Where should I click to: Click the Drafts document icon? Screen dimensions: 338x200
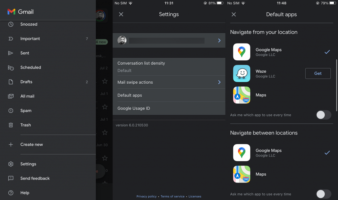pyautogui.click(x=11, y=82)
